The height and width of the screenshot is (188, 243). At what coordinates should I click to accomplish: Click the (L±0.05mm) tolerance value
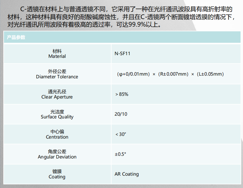point(211,74)
